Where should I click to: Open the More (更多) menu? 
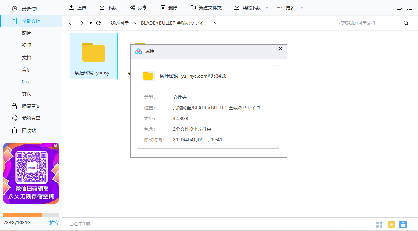tap(286, 8)
